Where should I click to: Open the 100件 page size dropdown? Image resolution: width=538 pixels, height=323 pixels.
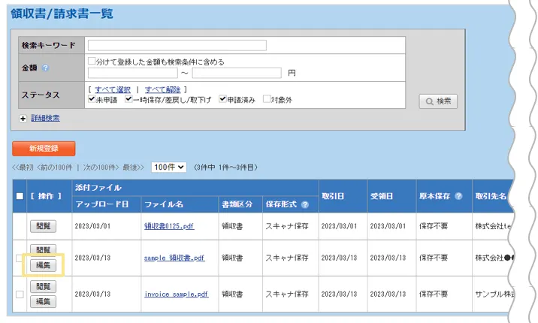click(x=169, y=167)
